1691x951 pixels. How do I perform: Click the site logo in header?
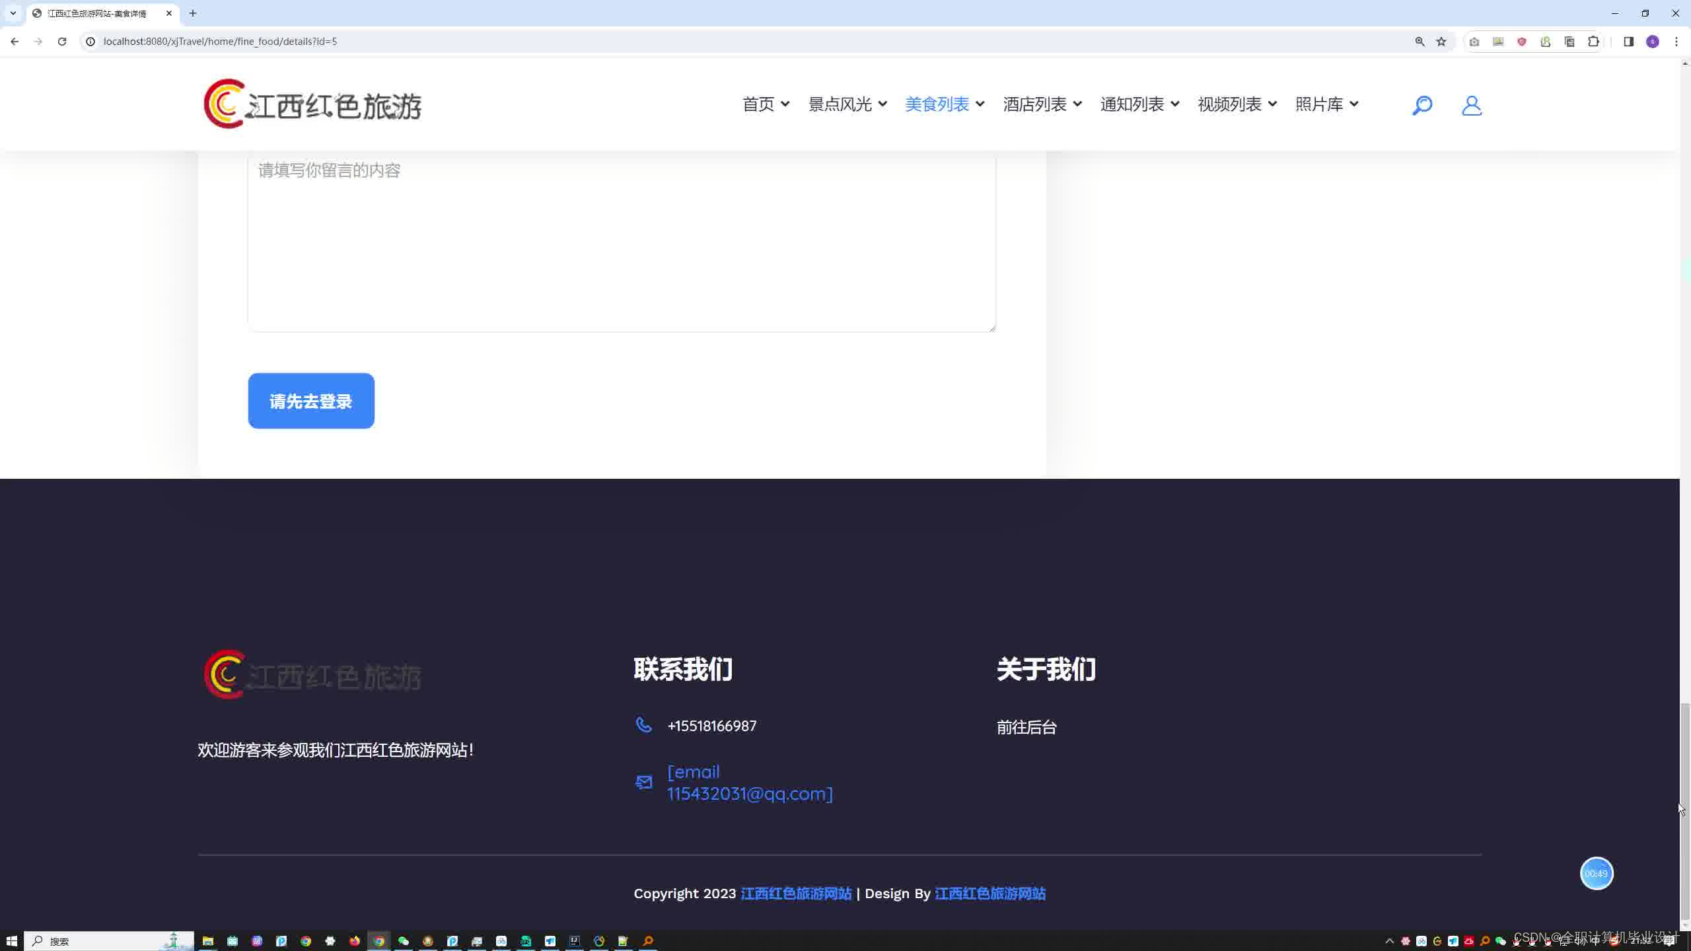[312, 104]
